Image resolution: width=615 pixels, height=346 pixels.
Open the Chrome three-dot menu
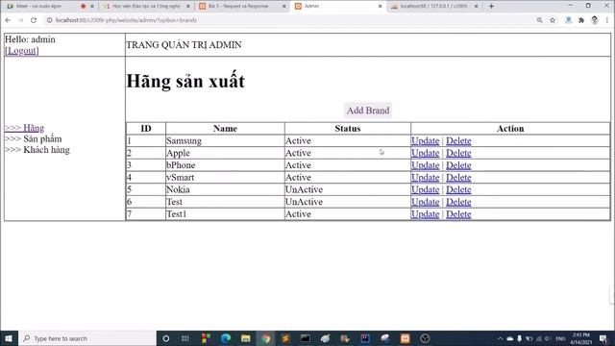click(606, 20)
